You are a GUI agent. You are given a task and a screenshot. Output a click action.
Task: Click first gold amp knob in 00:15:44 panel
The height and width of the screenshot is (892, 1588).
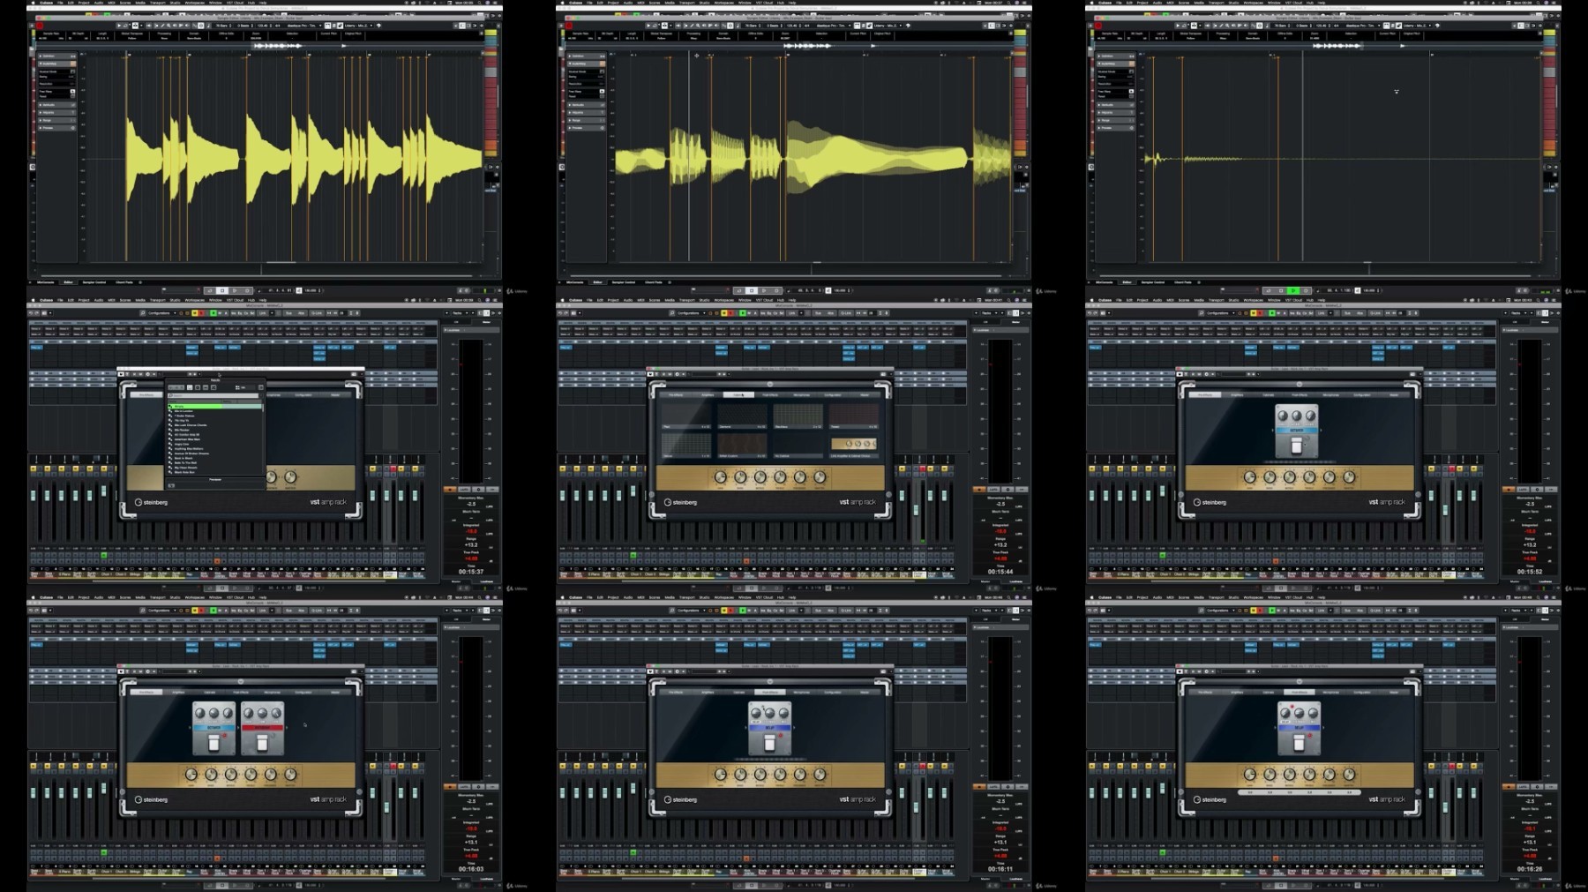click(x=720, y=477)
